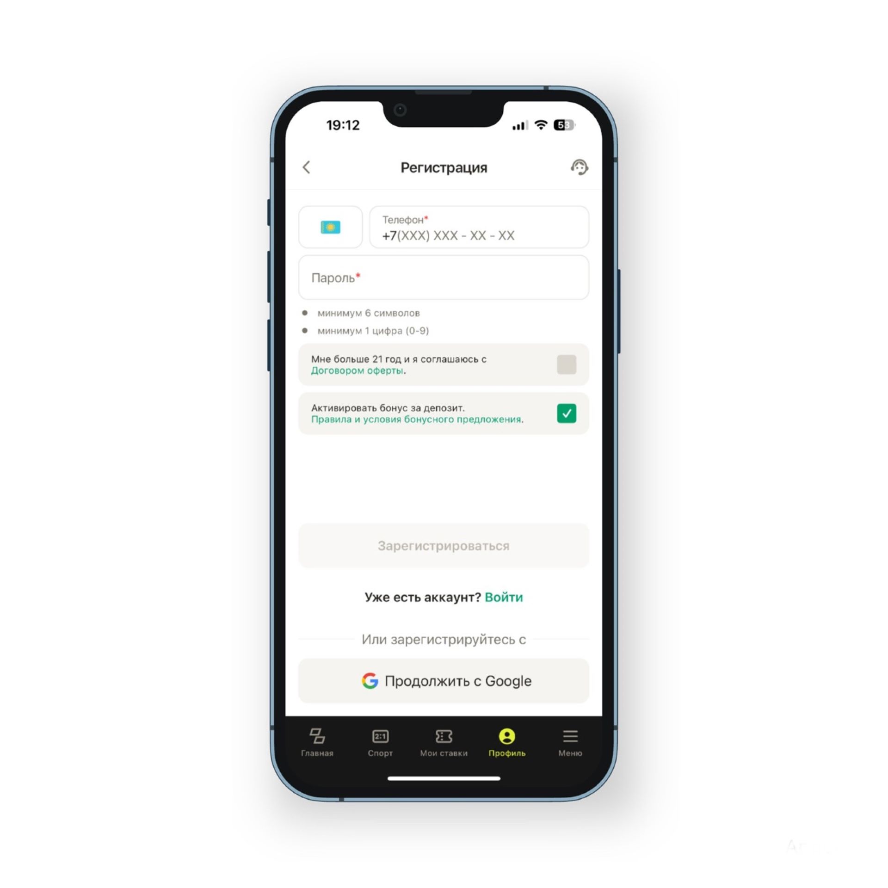Tap the Kazakhstan flag country selector icon
This screenshot has height=888, width=888.
click(x=329, y=228)
